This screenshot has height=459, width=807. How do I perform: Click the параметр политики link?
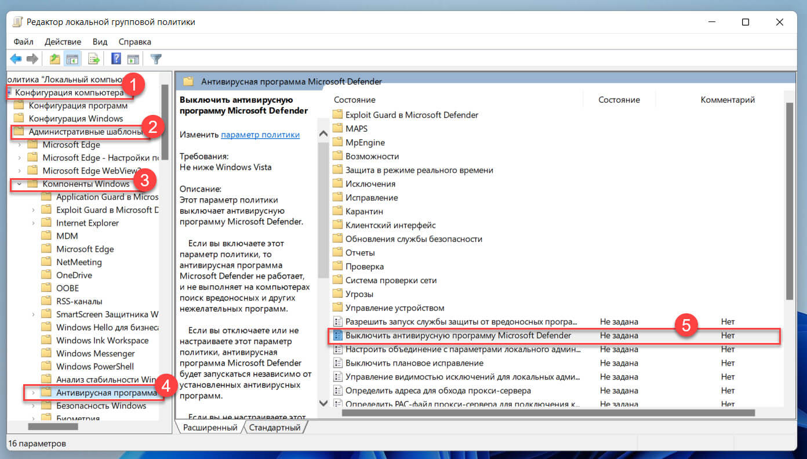(x=260, y=135)
